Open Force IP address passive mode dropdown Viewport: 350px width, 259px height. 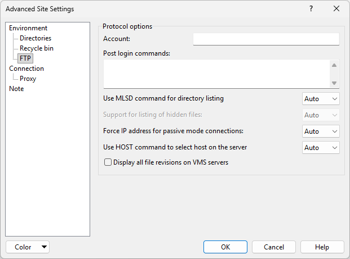point(321,131)
